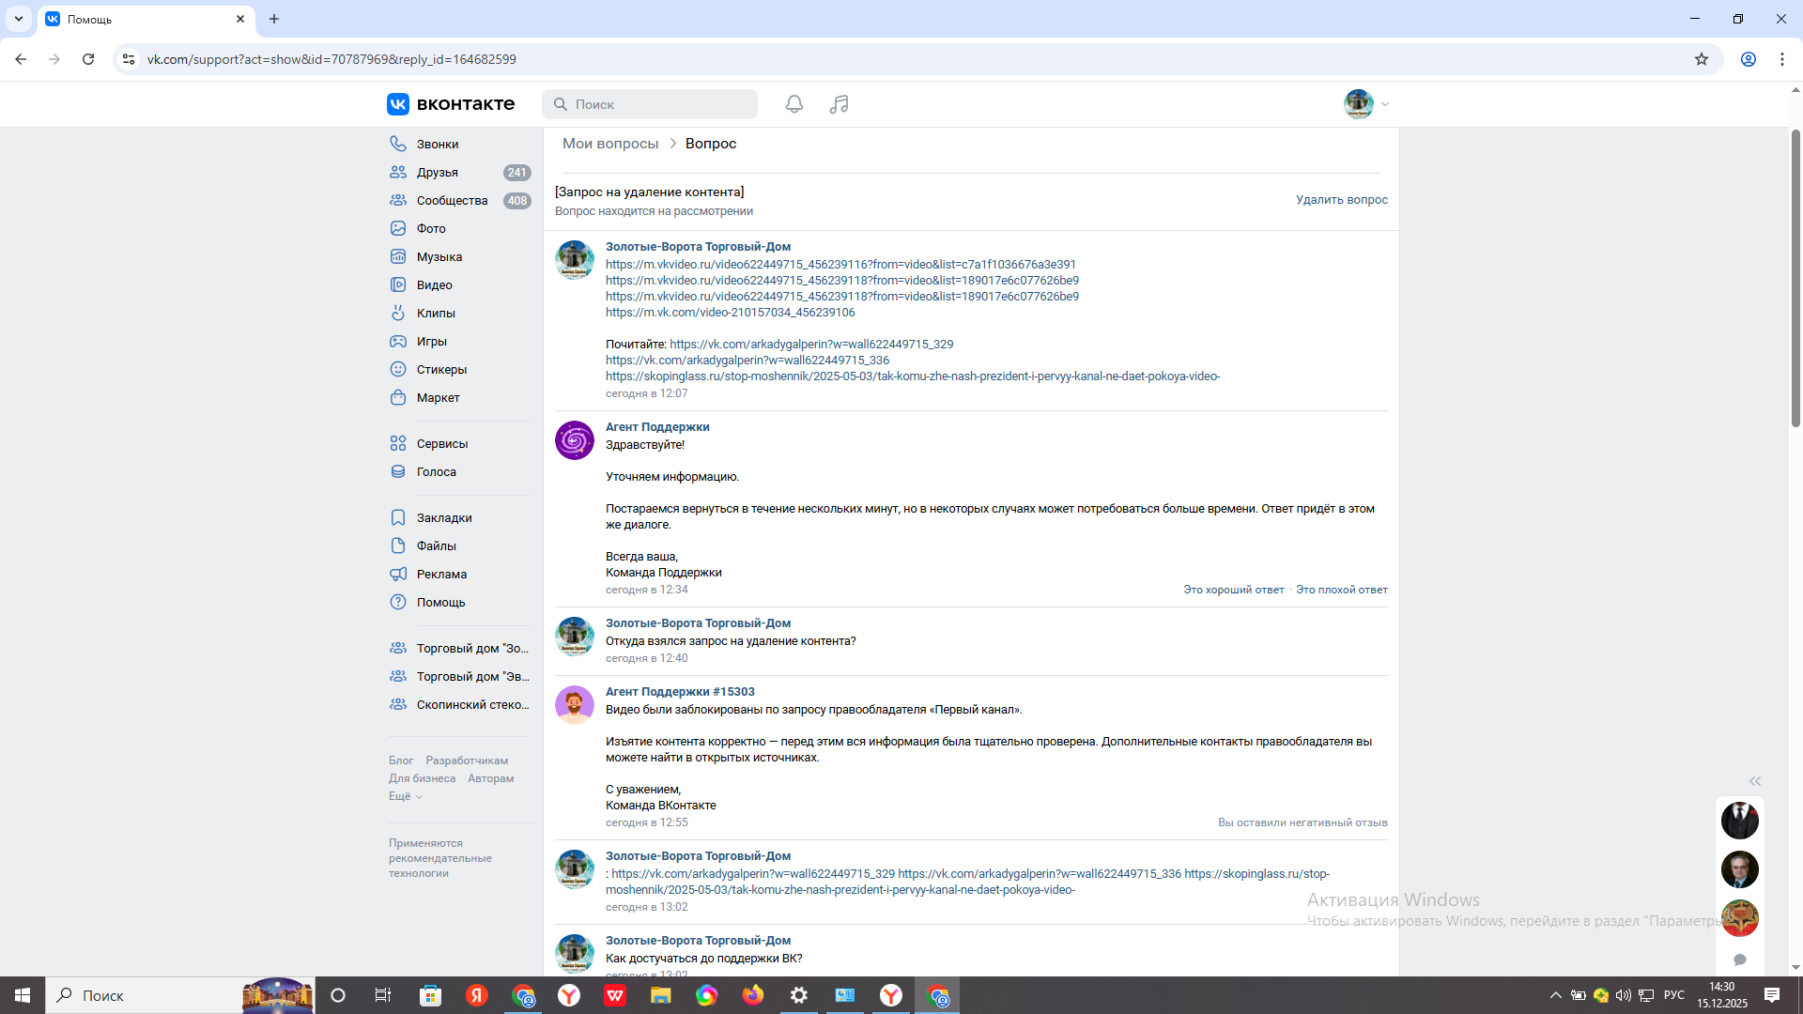Open Стикеры in the left menu
The image size is (1803, 1014).
(441, 369)
